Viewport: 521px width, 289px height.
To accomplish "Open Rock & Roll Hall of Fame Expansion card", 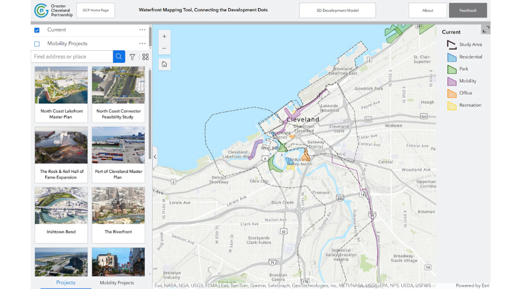I will pos(61,155).
